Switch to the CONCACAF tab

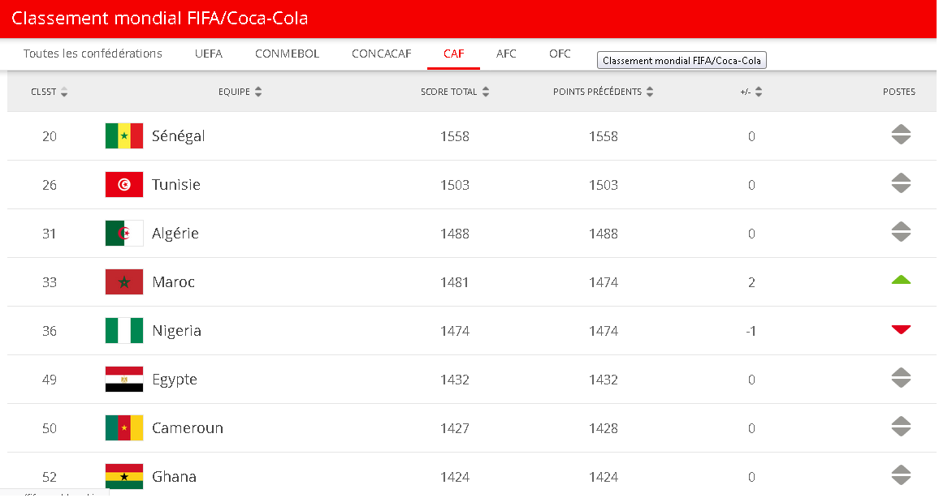tap(382, 54)
